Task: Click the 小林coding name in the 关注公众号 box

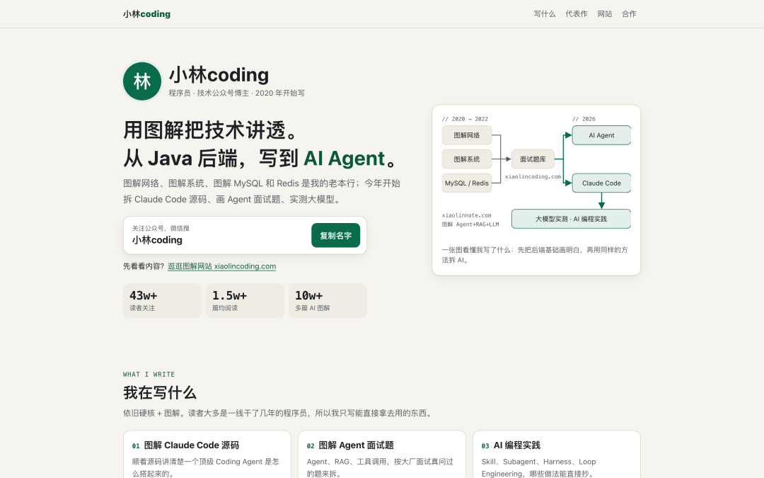Action: tap(157, 240)
